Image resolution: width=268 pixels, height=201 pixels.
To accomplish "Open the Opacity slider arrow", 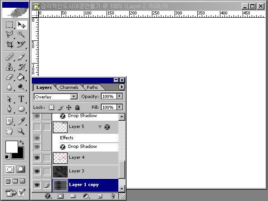I will [120, 96].
